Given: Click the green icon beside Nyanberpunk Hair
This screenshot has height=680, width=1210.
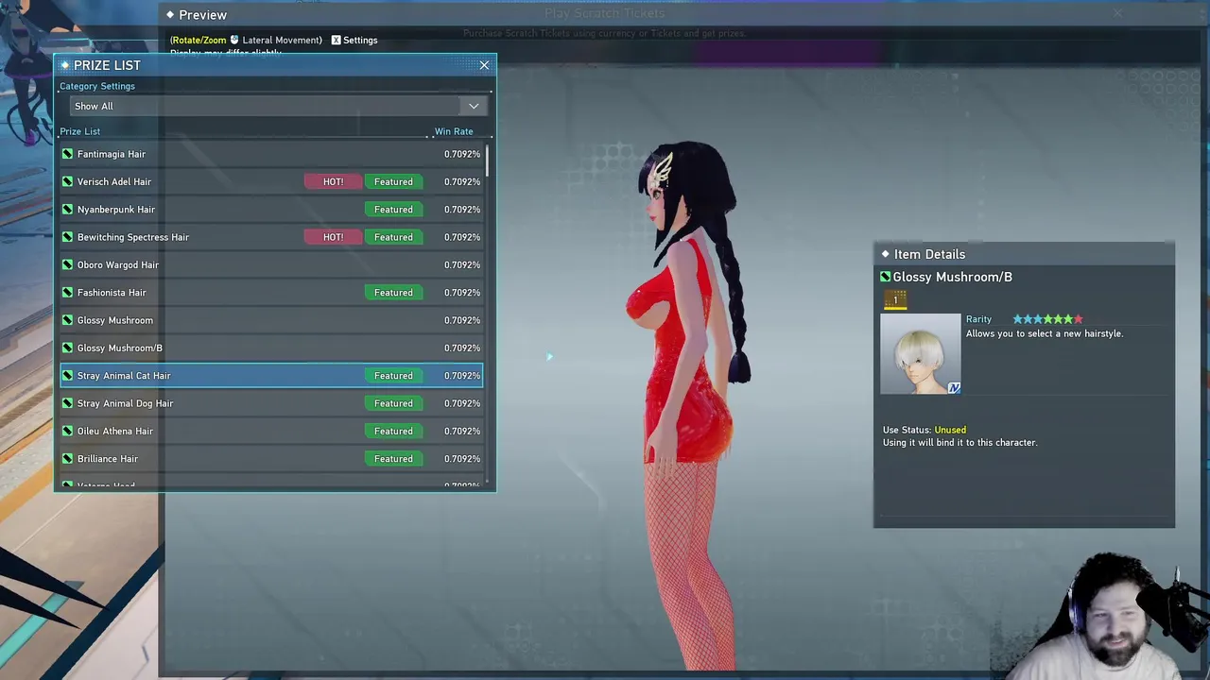Looking at the screenshot, I should 67,210.
